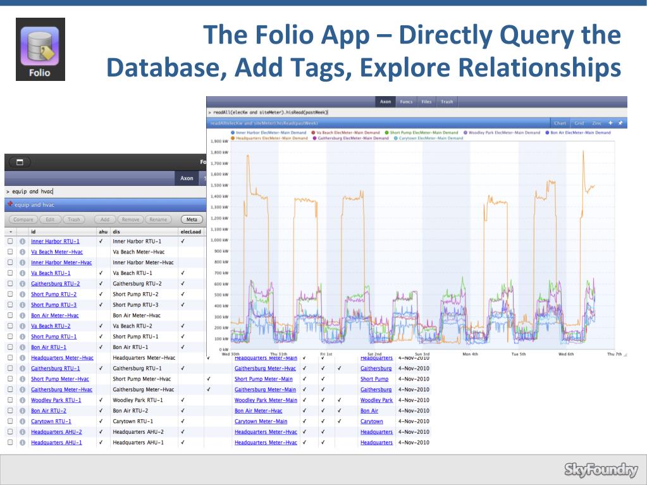Open the Inner Harbor RTU-1 link

pyautogui.click(x=55, y=242)
